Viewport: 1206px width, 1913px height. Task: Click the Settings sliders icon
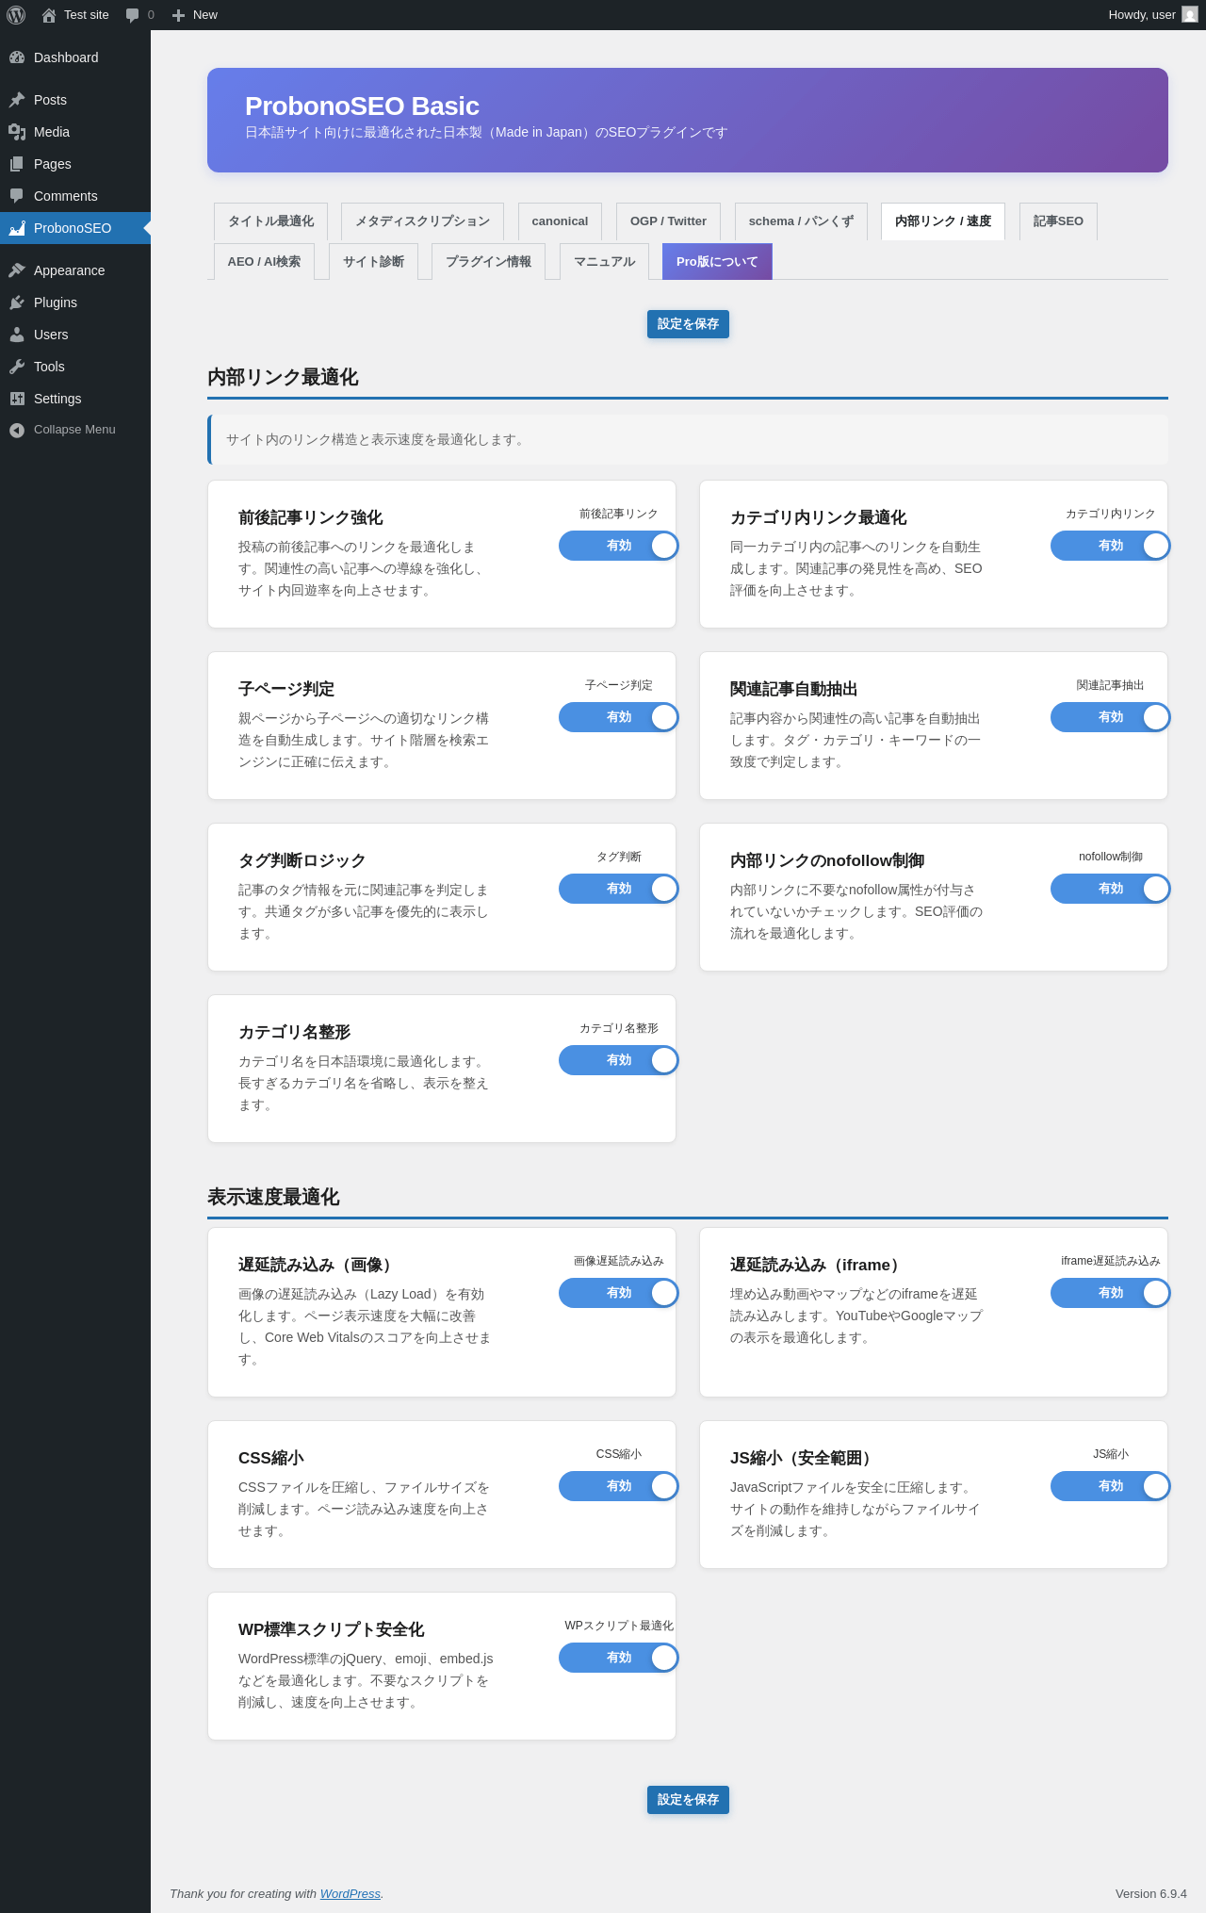[x=17, y=399]
